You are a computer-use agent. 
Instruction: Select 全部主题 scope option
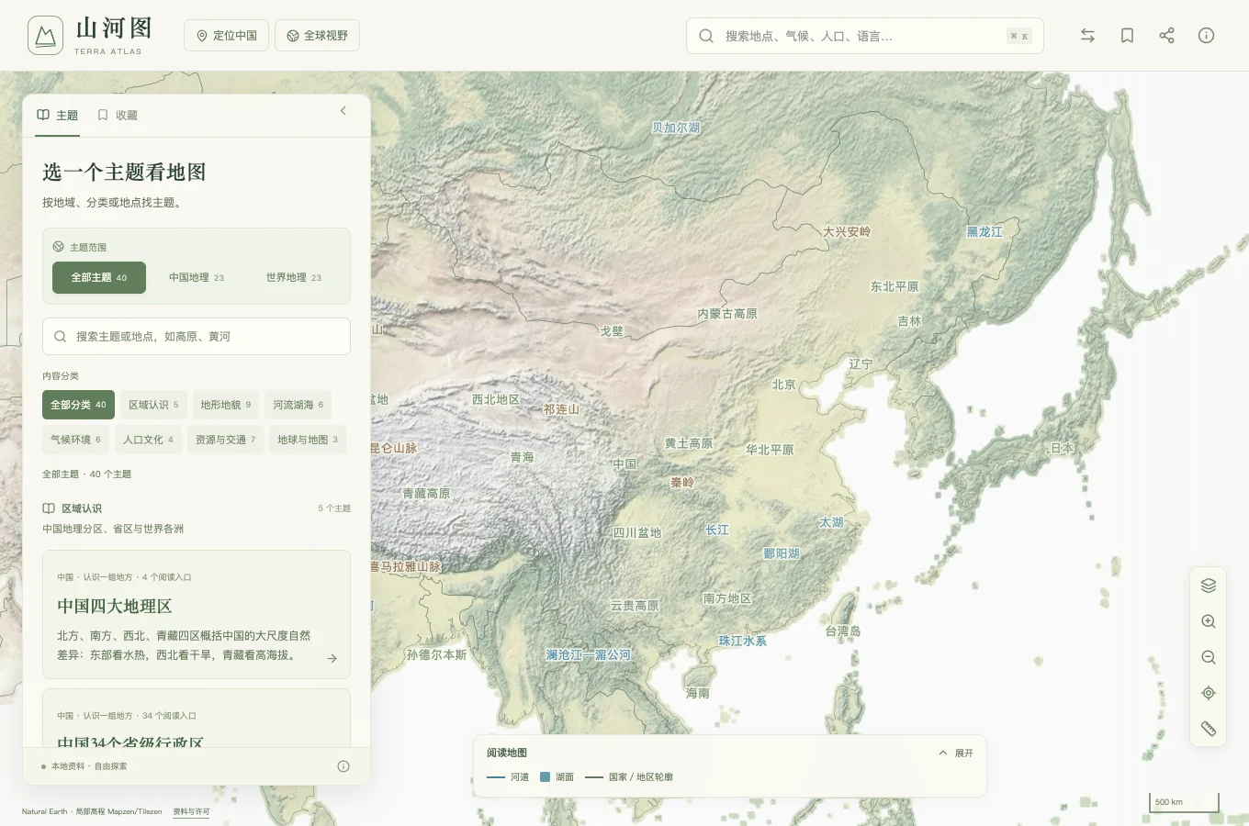click(x=99, y=277)
